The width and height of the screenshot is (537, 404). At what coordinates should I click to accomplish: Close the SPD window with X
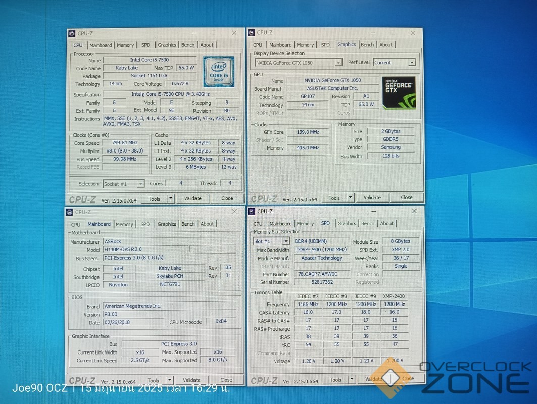[x=414, y=211]
